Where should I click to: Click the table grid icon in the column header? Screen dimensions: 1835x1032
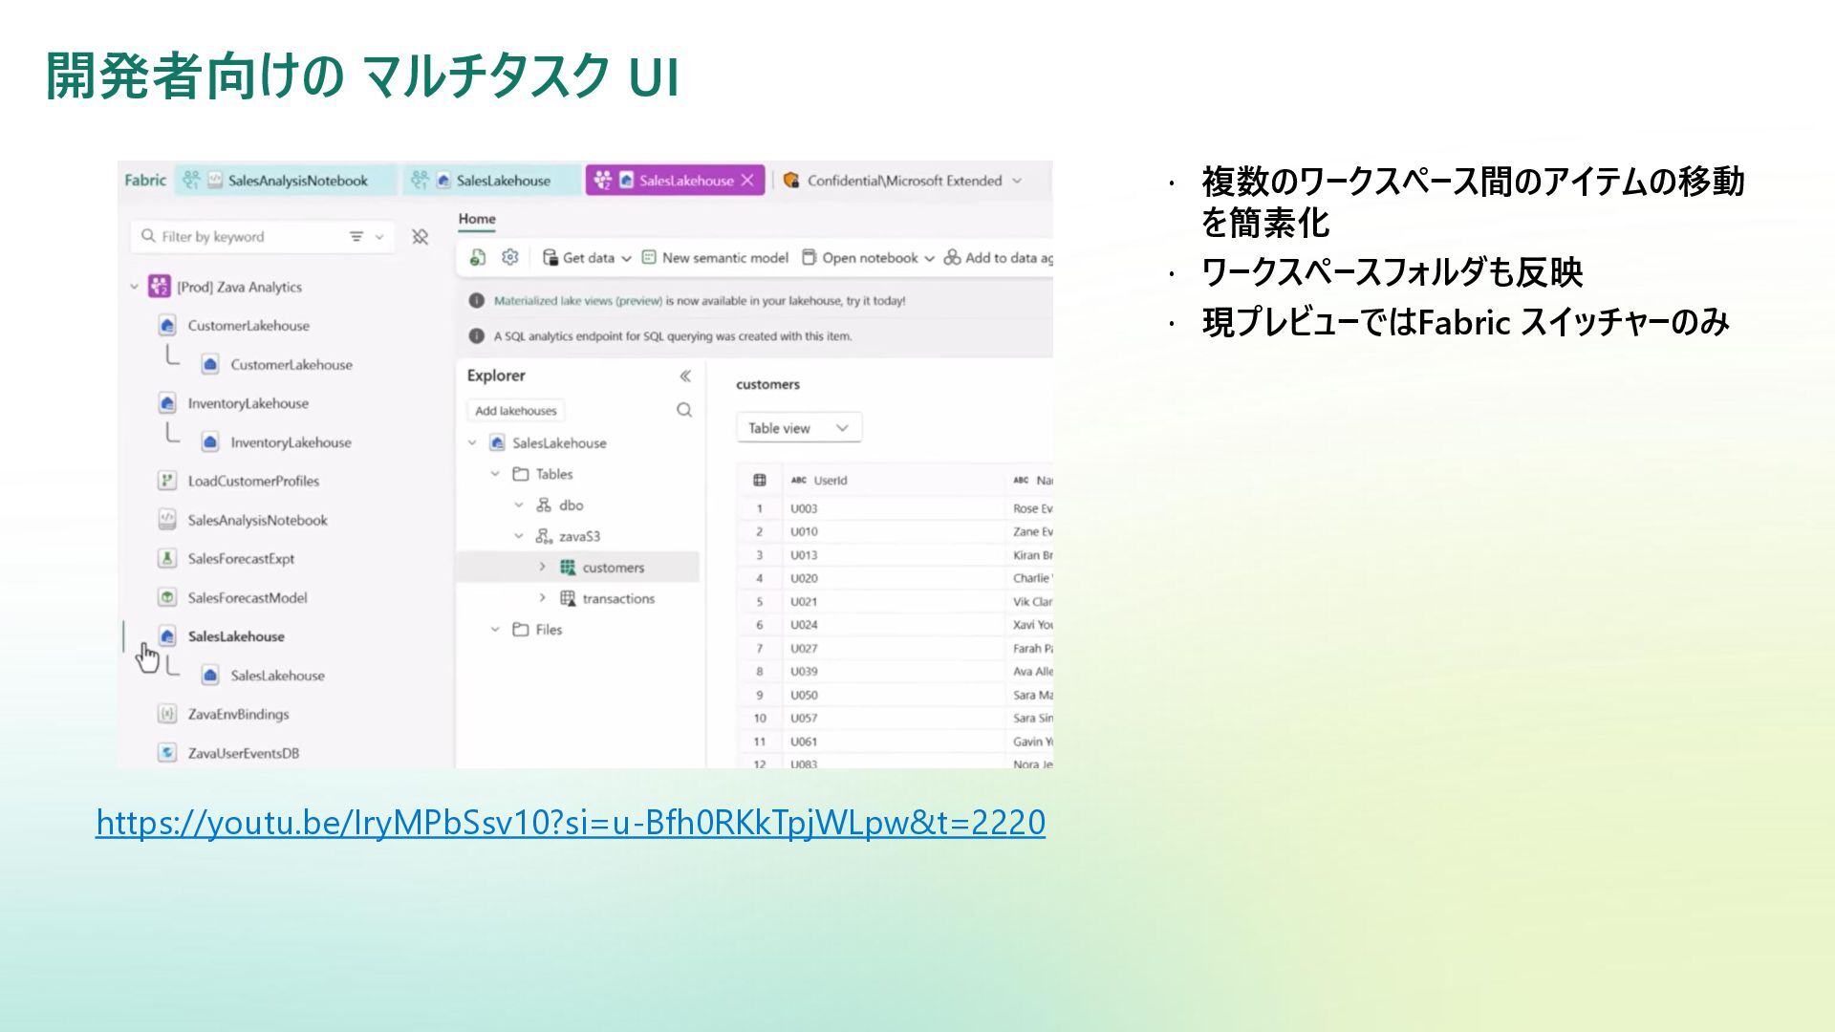(x=760, y=480)
